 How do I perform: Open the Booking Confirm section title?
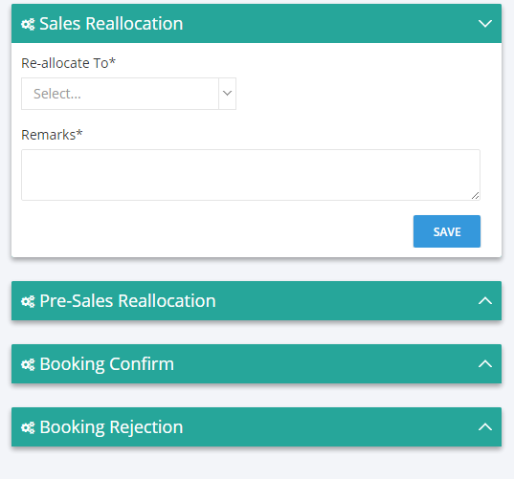[x=106, y=363]
